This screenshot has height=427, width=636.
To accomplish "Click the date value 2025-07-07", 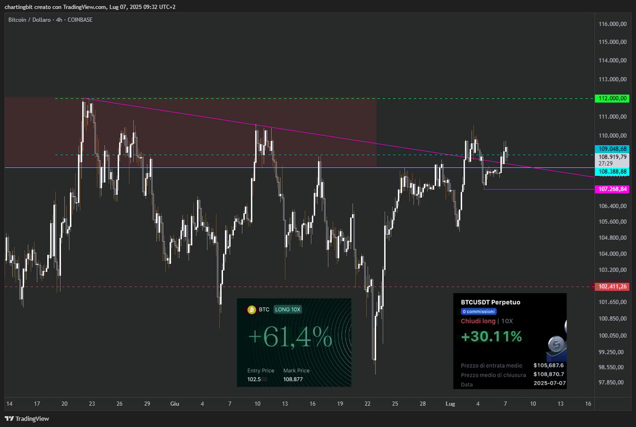I will [550, 384].
